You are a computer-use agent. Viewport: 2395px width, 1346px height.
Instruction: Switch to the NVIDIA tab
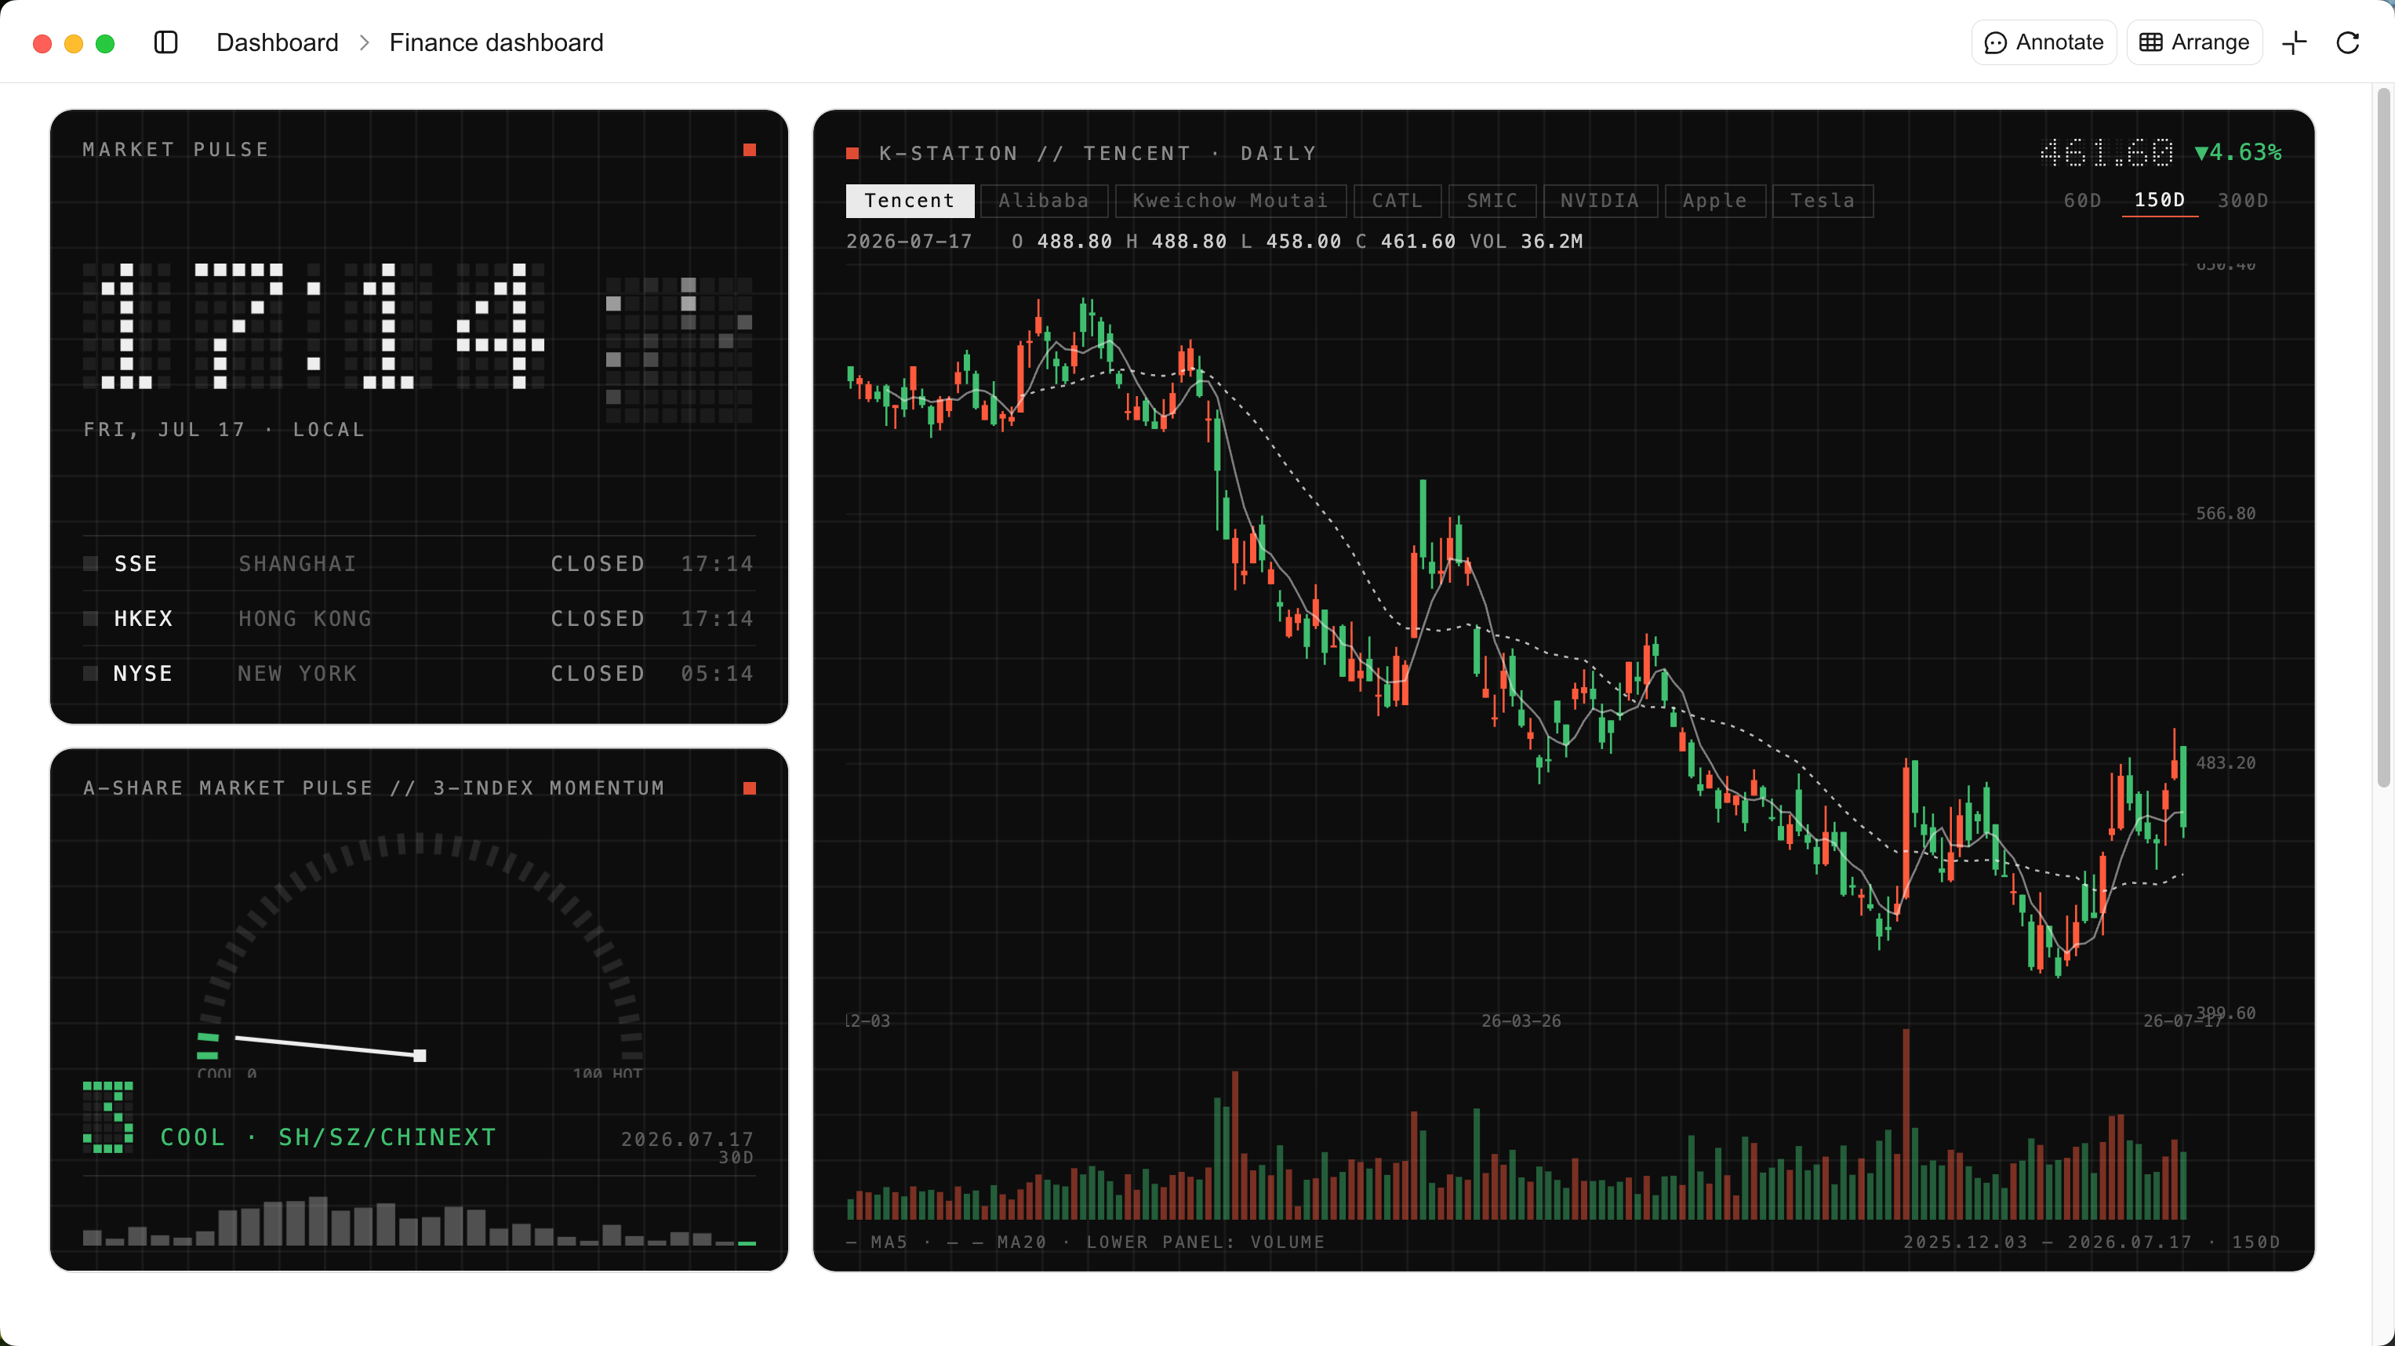(x=1600, y=201)
